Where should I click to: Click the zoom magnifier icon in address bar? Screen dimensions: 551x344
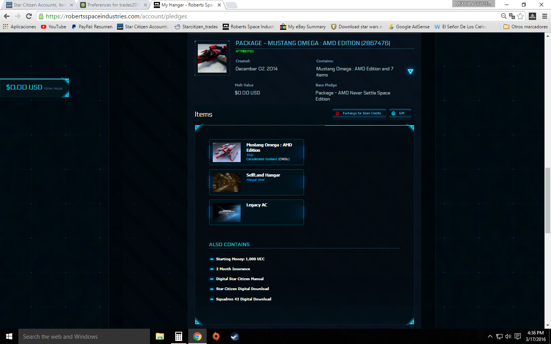pyautogui.click(x=504, y=16)
